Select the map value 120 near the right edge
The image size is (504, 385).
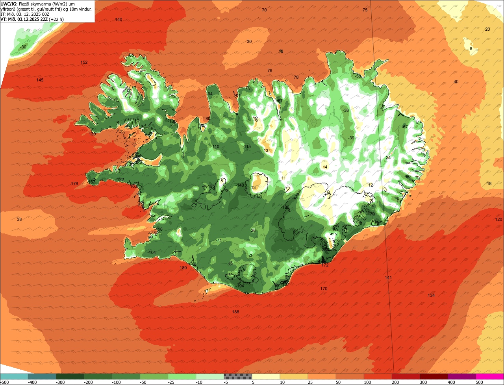pos(498,219)
